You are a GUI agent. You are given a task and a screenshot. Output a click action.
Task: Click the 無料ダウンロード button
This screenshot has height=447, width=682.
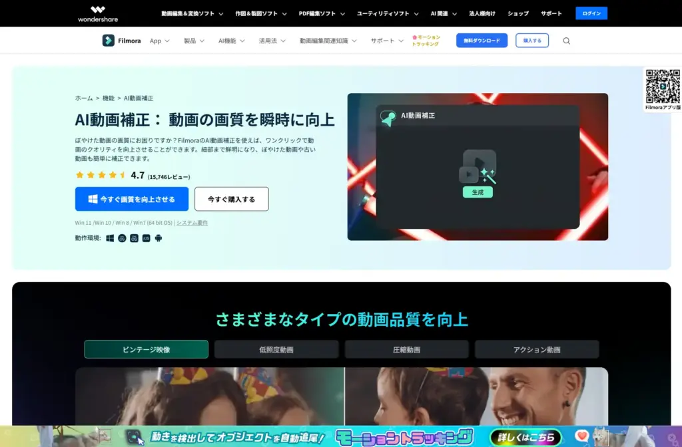(x=482, y=41)
